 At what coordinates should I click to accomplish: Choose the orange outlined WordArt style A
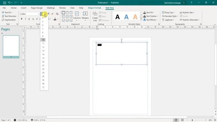point(135,17)
